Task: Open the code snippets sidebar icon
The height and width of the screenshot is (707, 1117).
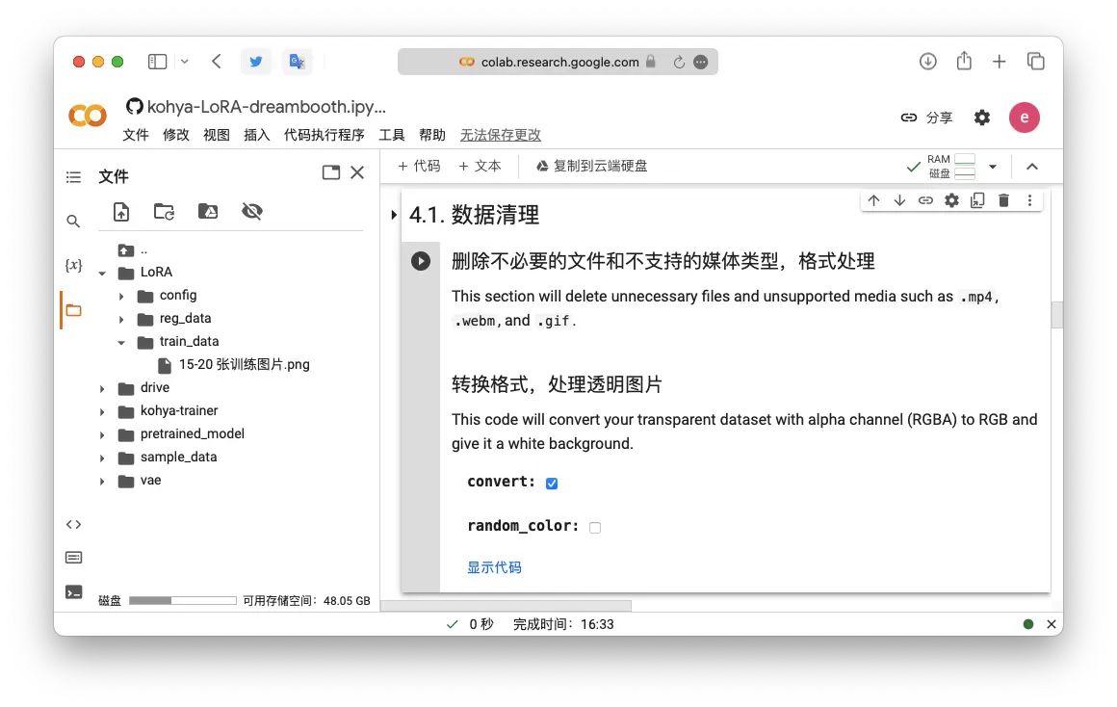Action: [x=73, y=525]
